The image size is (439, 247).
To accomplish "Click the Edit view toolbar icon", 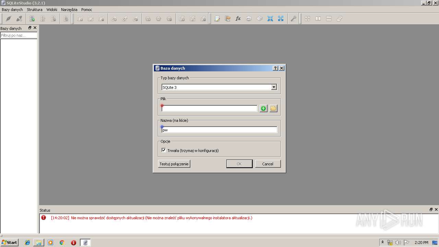I will pos(192,19).
